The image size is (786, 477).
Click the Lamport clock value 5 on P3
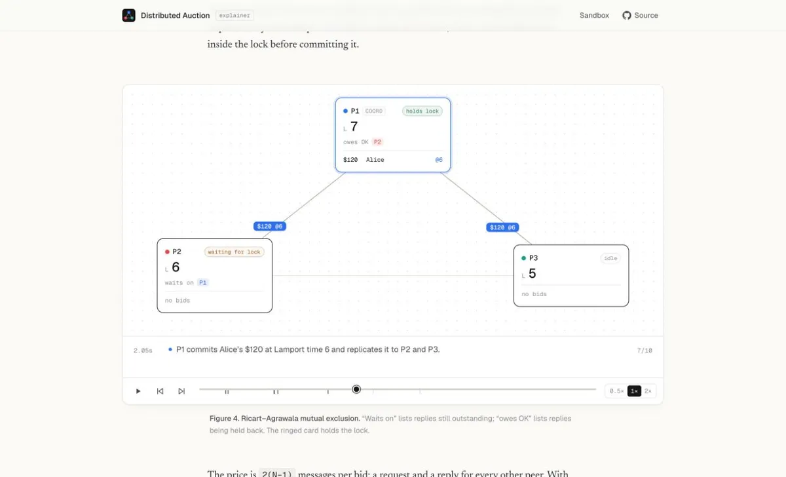(532, 273)
